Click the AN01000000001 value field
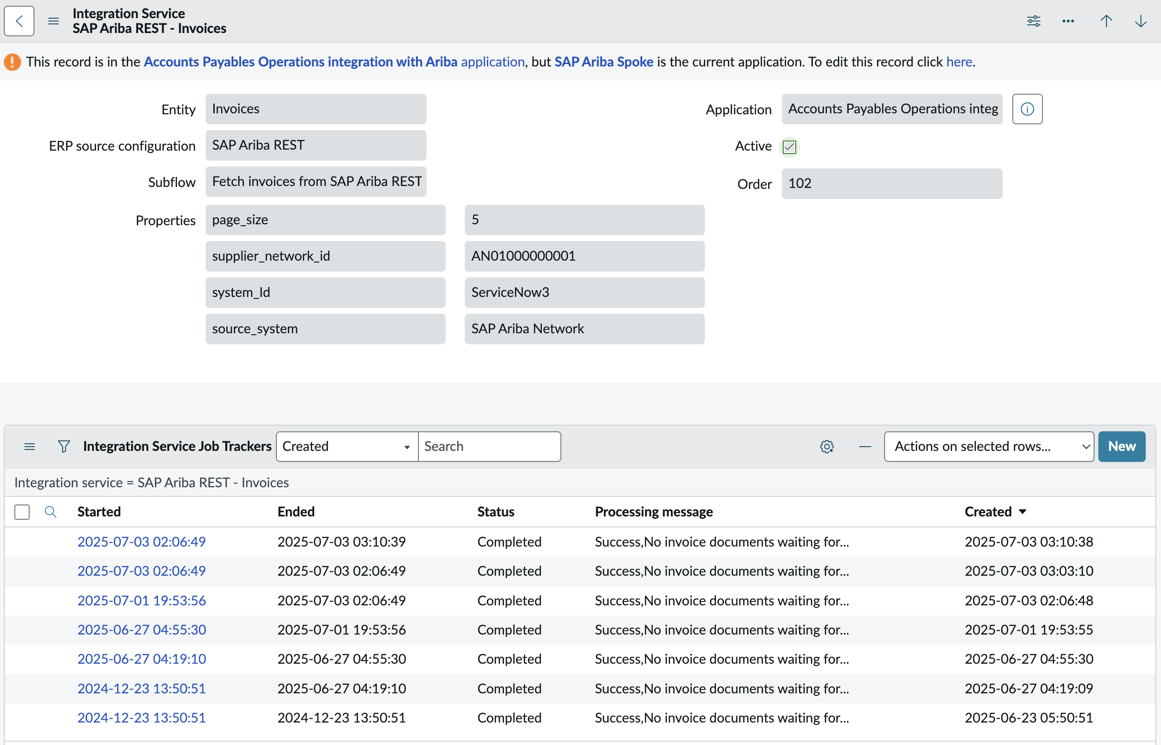This screenshot has height=745, width=1161. pos(584,256)
